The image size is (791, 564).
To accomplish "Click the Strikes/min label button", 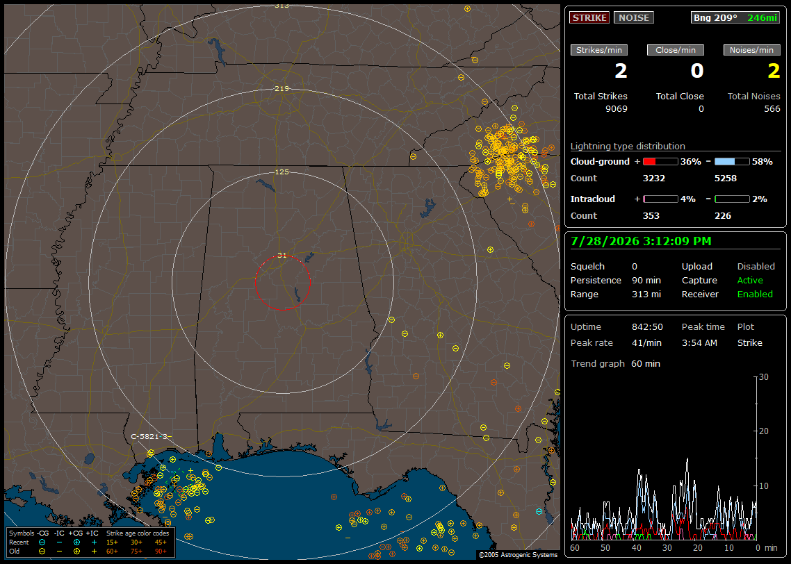I will coord(598,50).
